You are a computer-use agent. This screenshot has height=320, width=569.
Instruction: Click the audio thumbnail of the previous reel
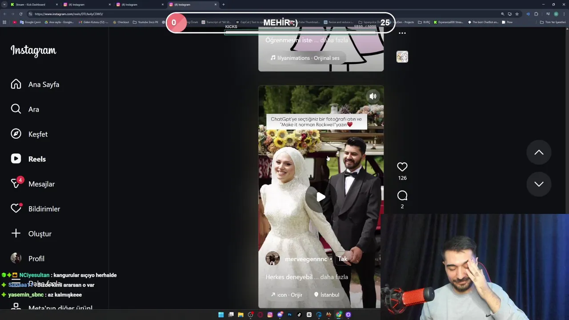coord(402,57)
